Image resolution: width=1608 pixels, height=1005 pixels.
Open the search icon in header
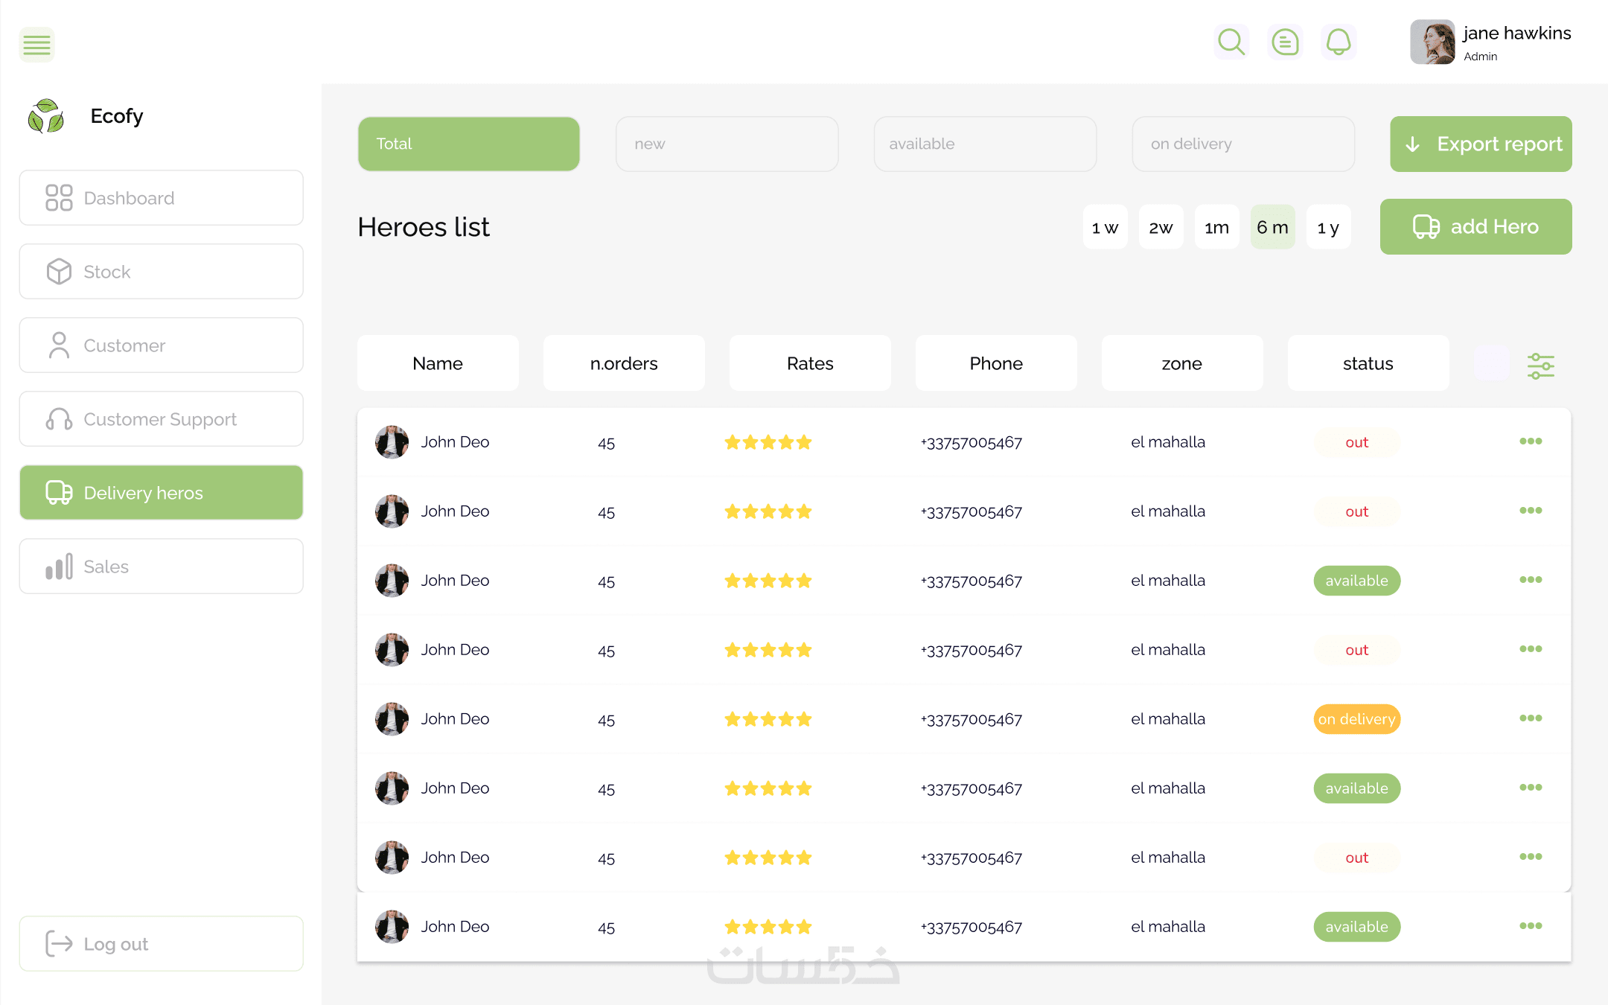point(1231,42)
